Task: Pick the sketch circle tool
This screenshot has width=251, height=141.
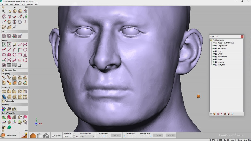Action: click(25, 50)
